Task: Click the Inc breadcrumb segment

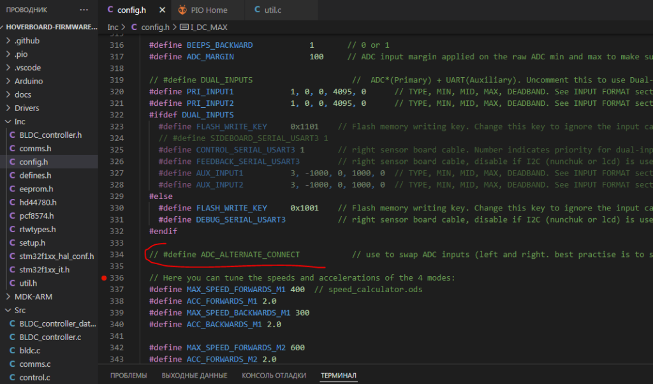Action: (x=112, y=27)
